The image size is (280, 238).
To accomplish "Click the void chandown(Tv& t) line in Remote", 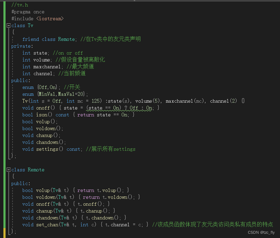I will point(74,218).
